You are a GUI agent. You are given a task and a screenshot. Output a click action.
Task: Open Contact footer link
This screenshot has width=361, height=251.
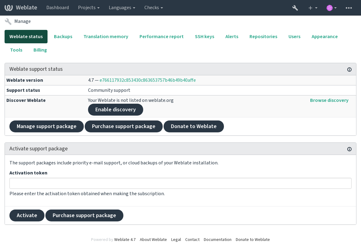(x=192, y=239)
